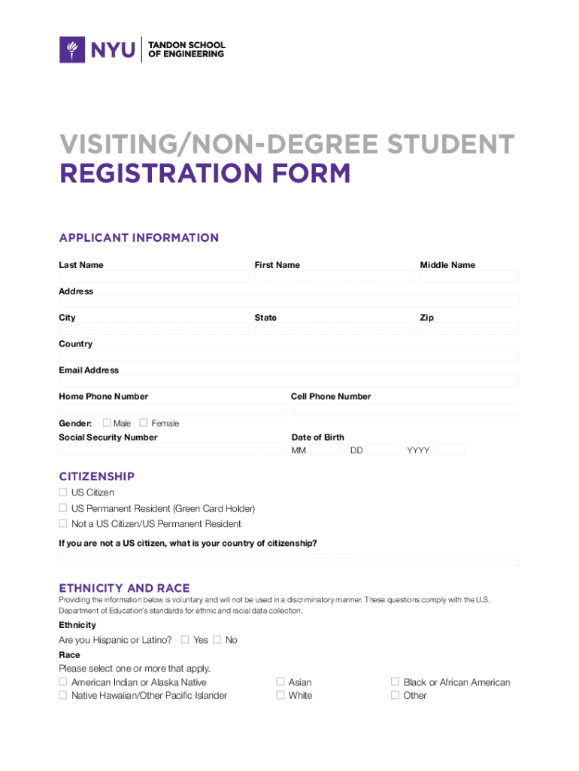Check the Male gender checkbox
This screenshot has height=771, width=579.
pyautogui.click(x=107, y=423)
